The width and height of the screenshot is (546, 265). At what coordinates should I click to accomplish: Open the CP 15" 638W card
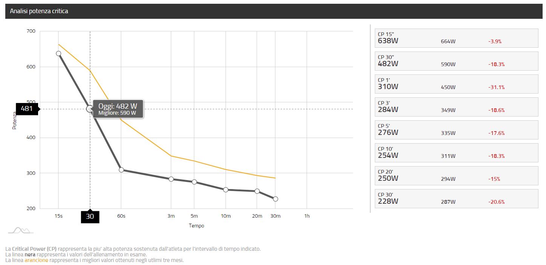point(456,38)
